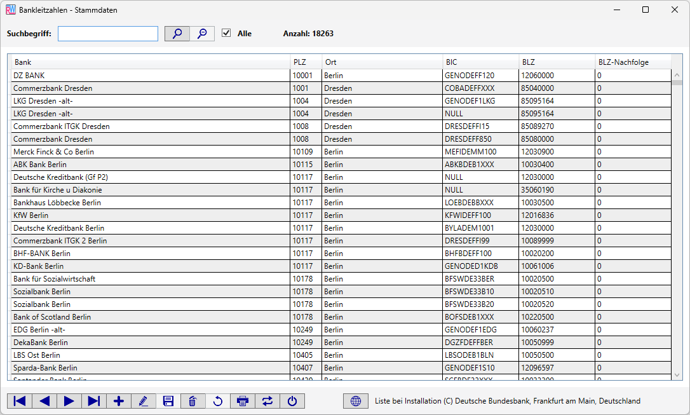Sort by the BIC column header

[481, 62]
